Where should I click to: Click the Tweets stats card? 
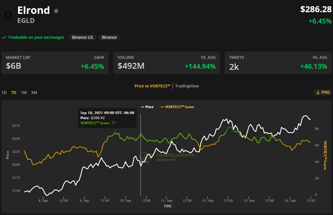pos(278,63)
